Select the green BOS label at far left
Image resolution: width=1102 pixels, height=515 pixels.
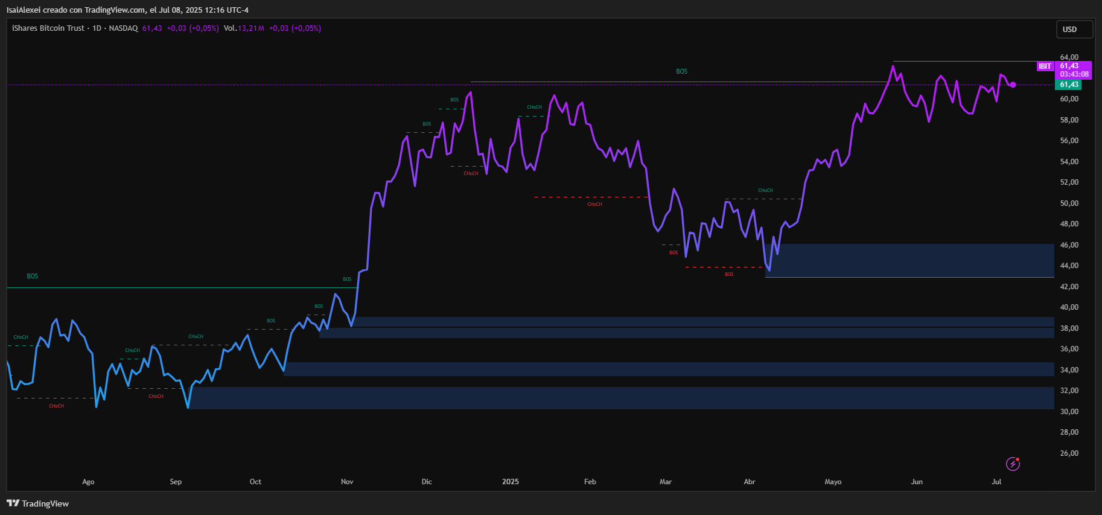coord(33,276)
